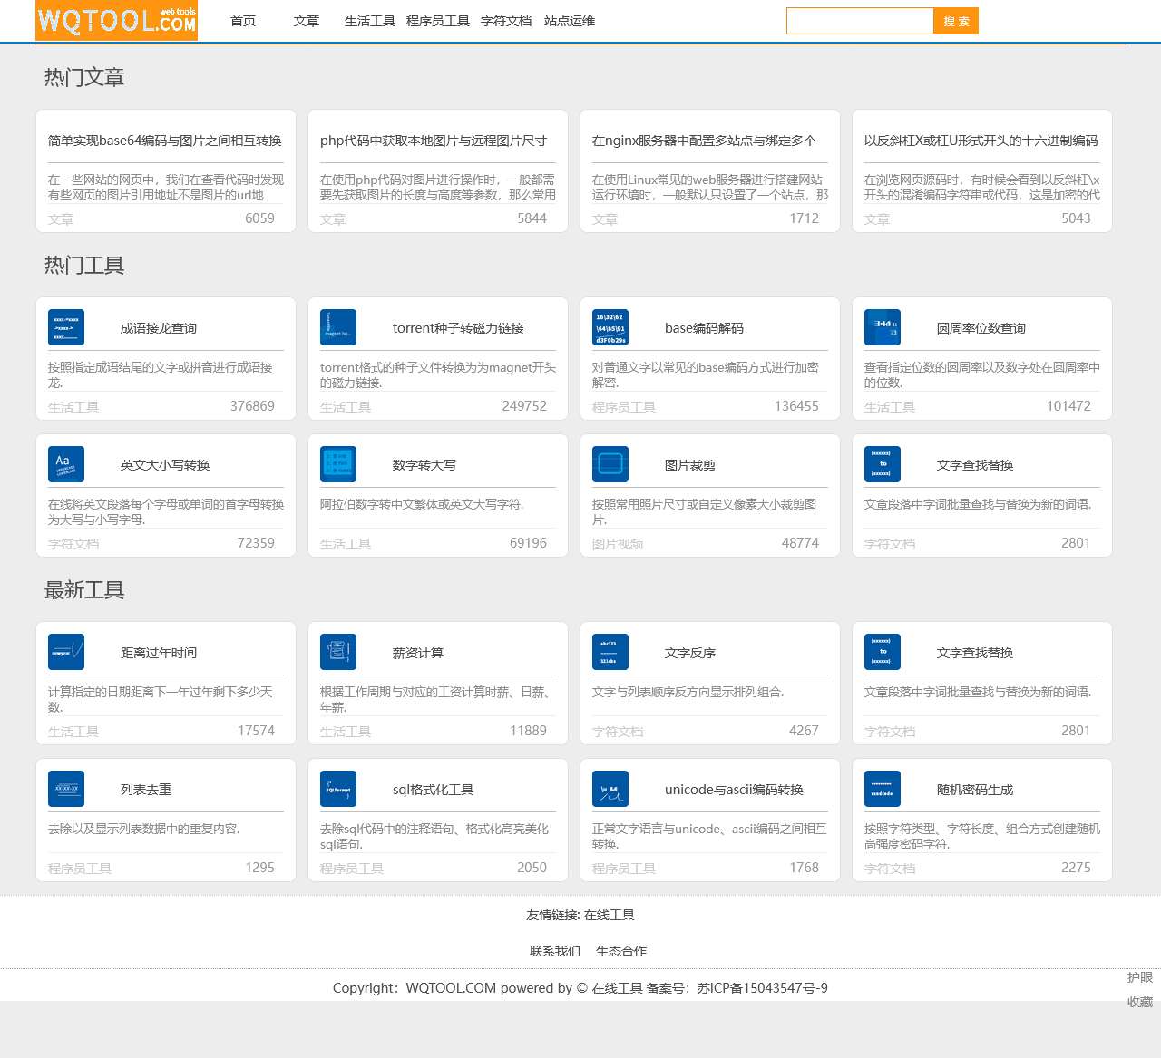Image resolution: width=1161 pixels, height=1058 pixels.
Task: Click the 图片视频 category label
Action: (x=618, y=544)
